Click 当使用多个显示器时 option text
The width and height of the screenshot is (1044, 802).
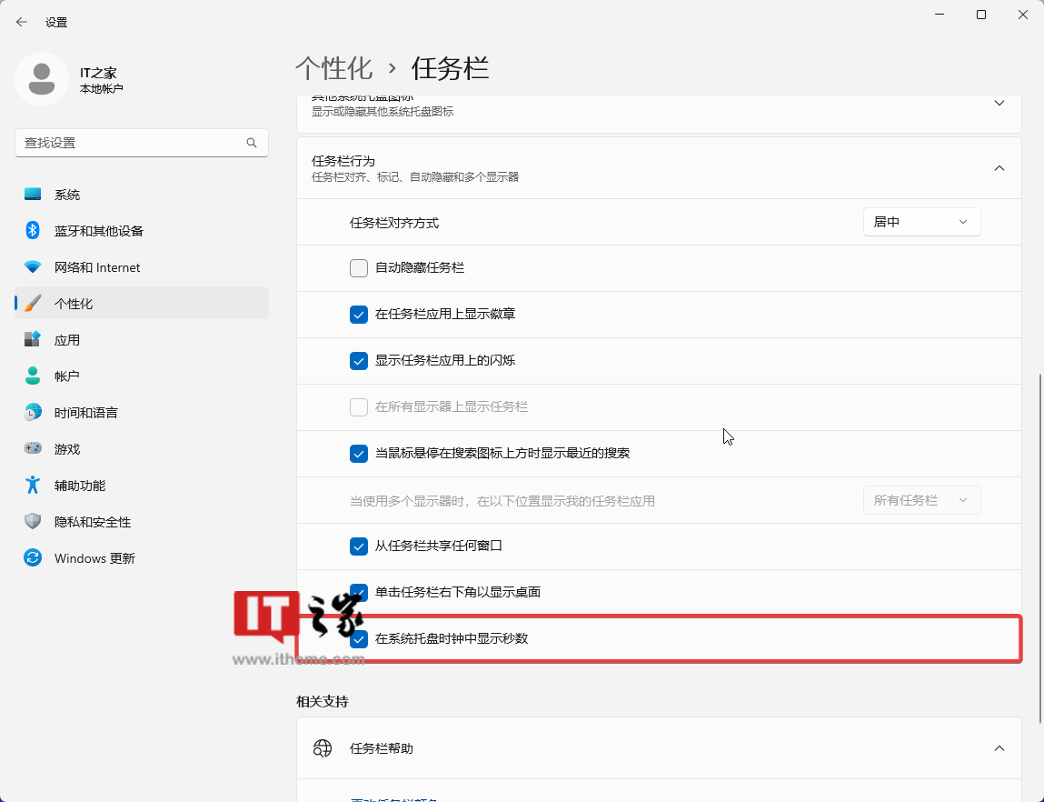coord(502,501)
